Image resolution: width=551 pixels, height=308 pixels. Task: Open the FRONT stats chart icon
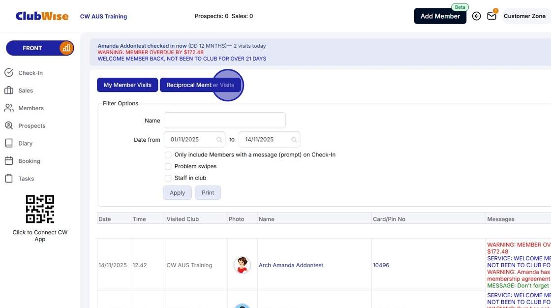66,48
